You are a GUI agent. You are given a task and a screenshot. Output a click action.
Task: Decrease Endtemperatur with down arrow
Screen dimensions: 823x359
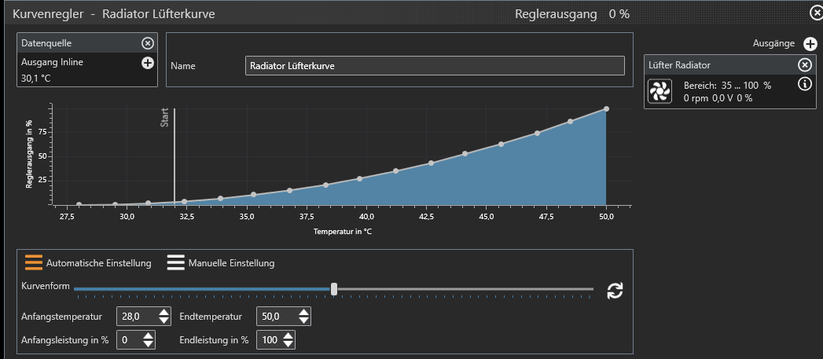point(303,321)
